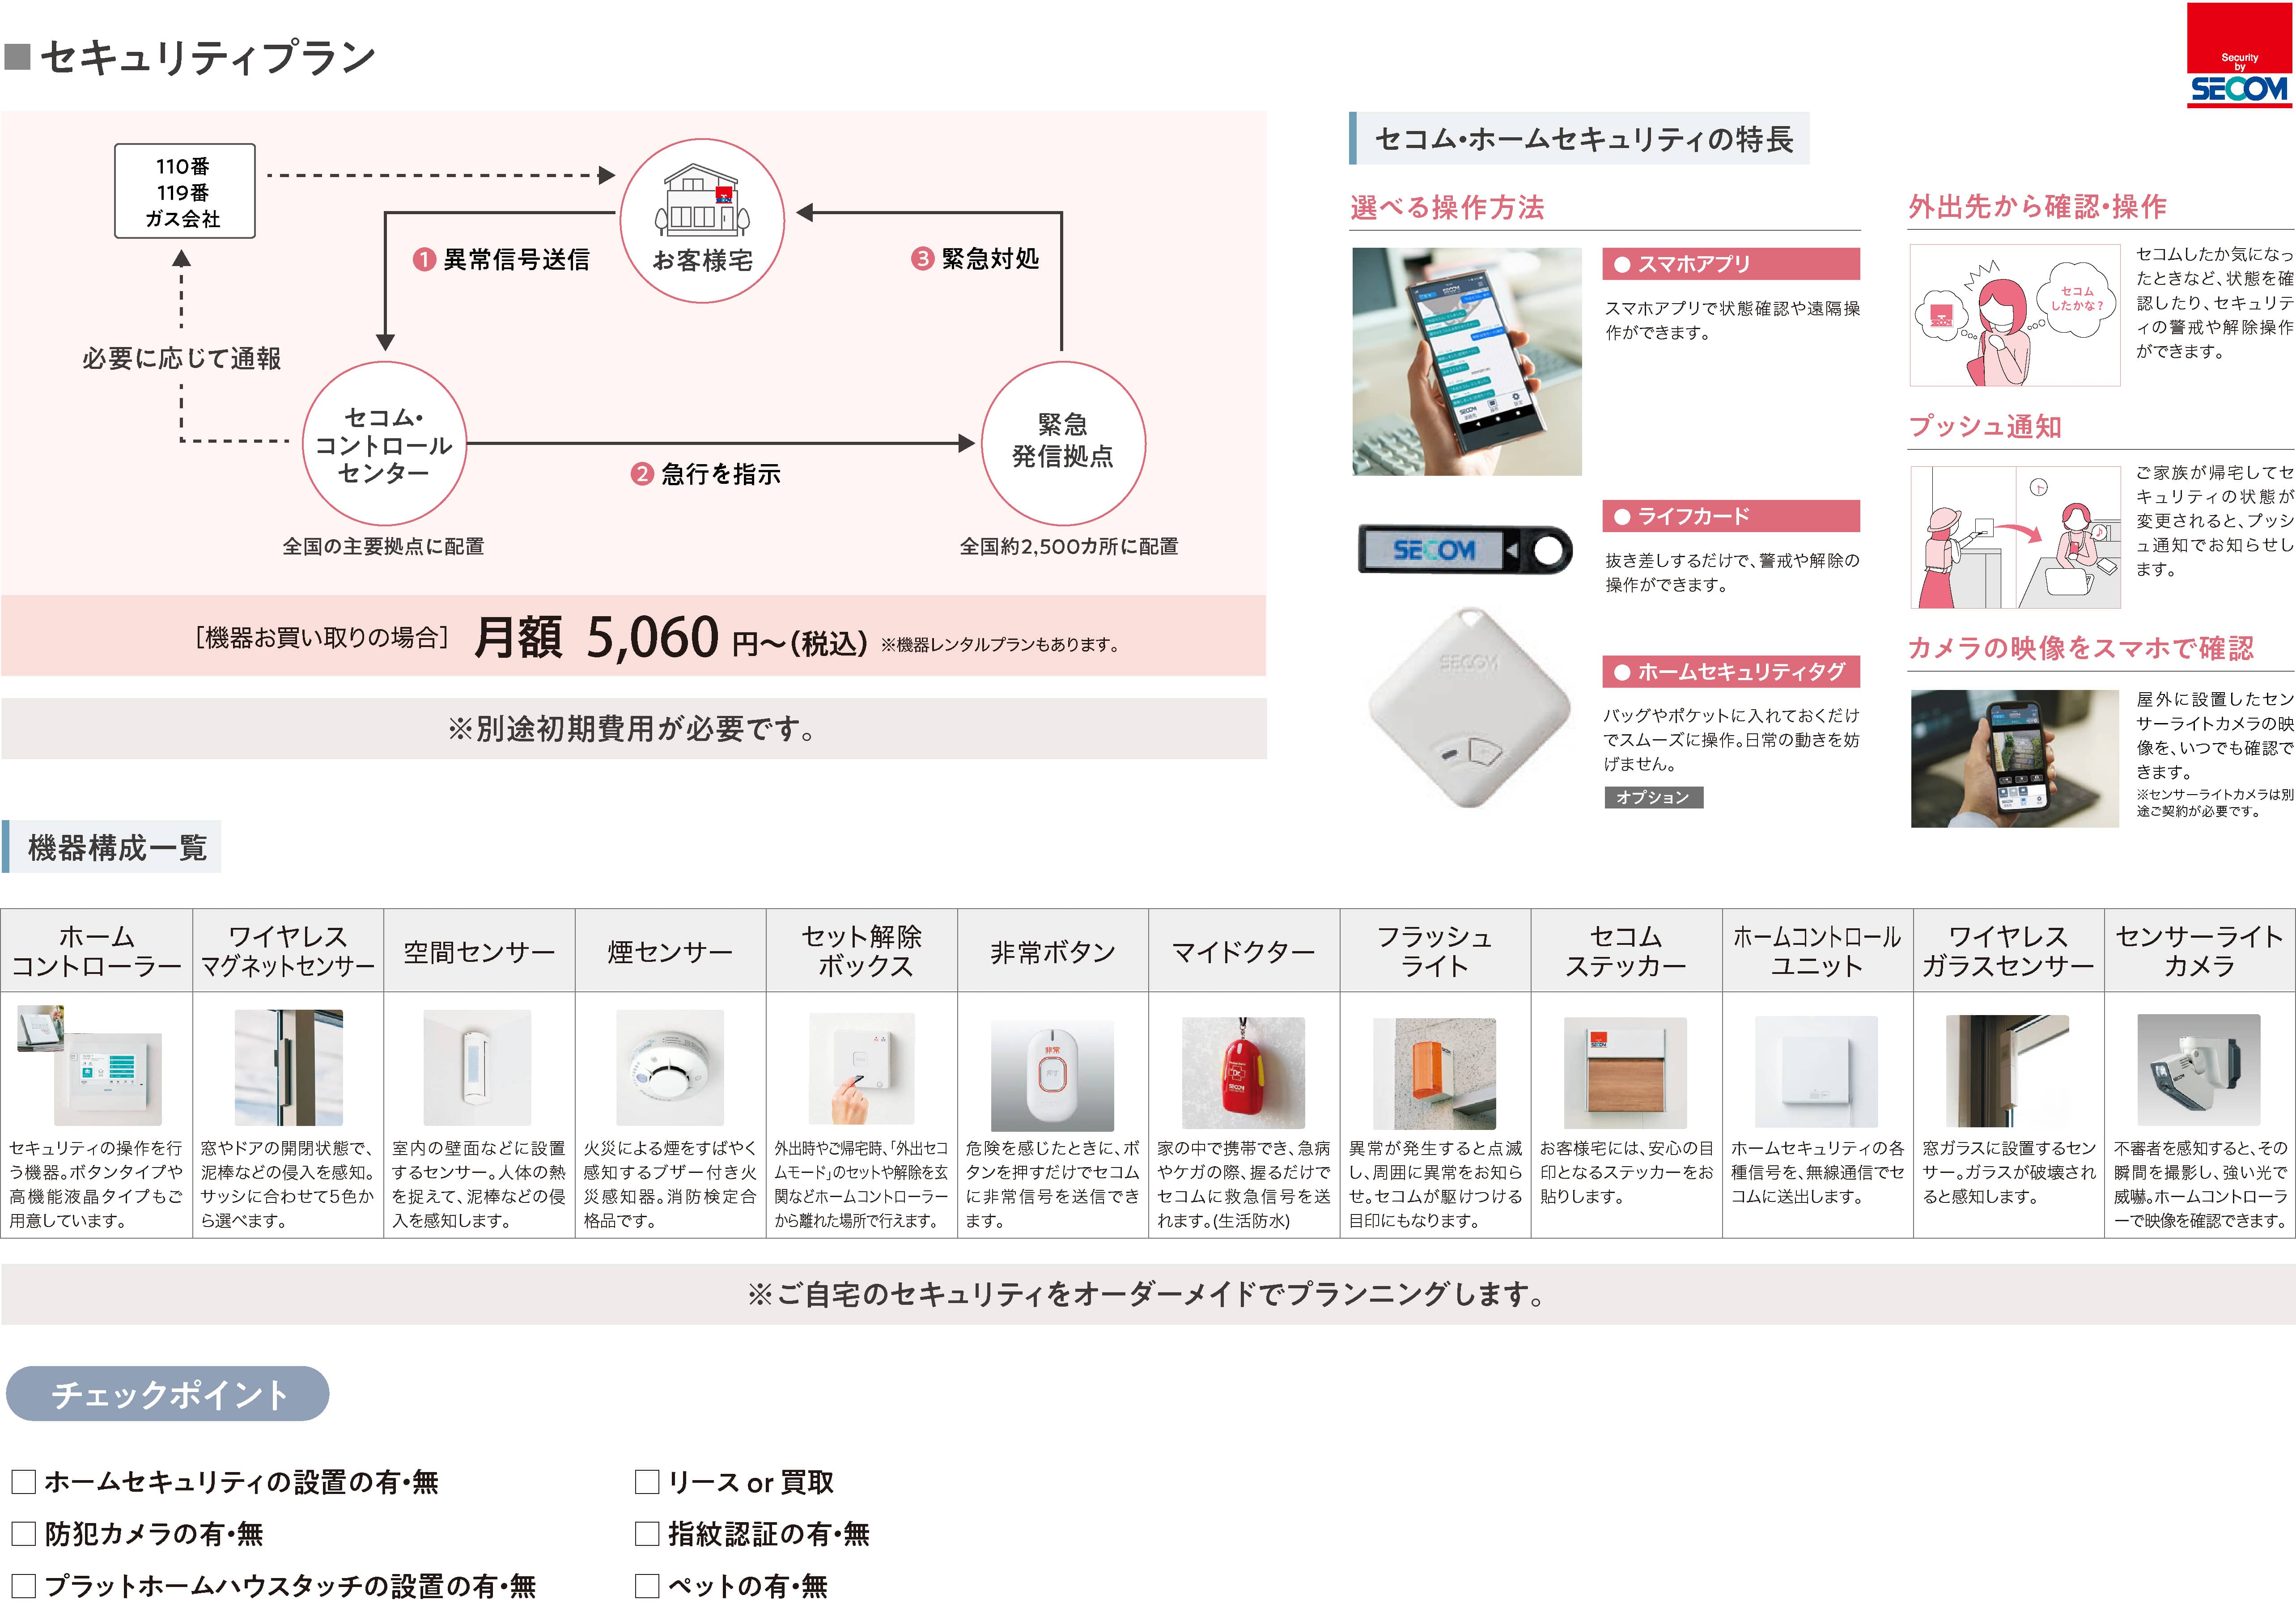2296x1608 pixels.
Task: Select the セコム・ホームセキュリティの特長 heading
Action: (1579, 138)
